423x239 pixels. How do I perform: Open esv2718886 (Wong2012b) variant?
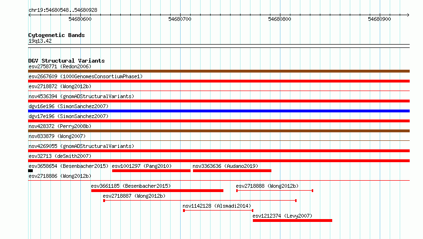coord(60,176)
